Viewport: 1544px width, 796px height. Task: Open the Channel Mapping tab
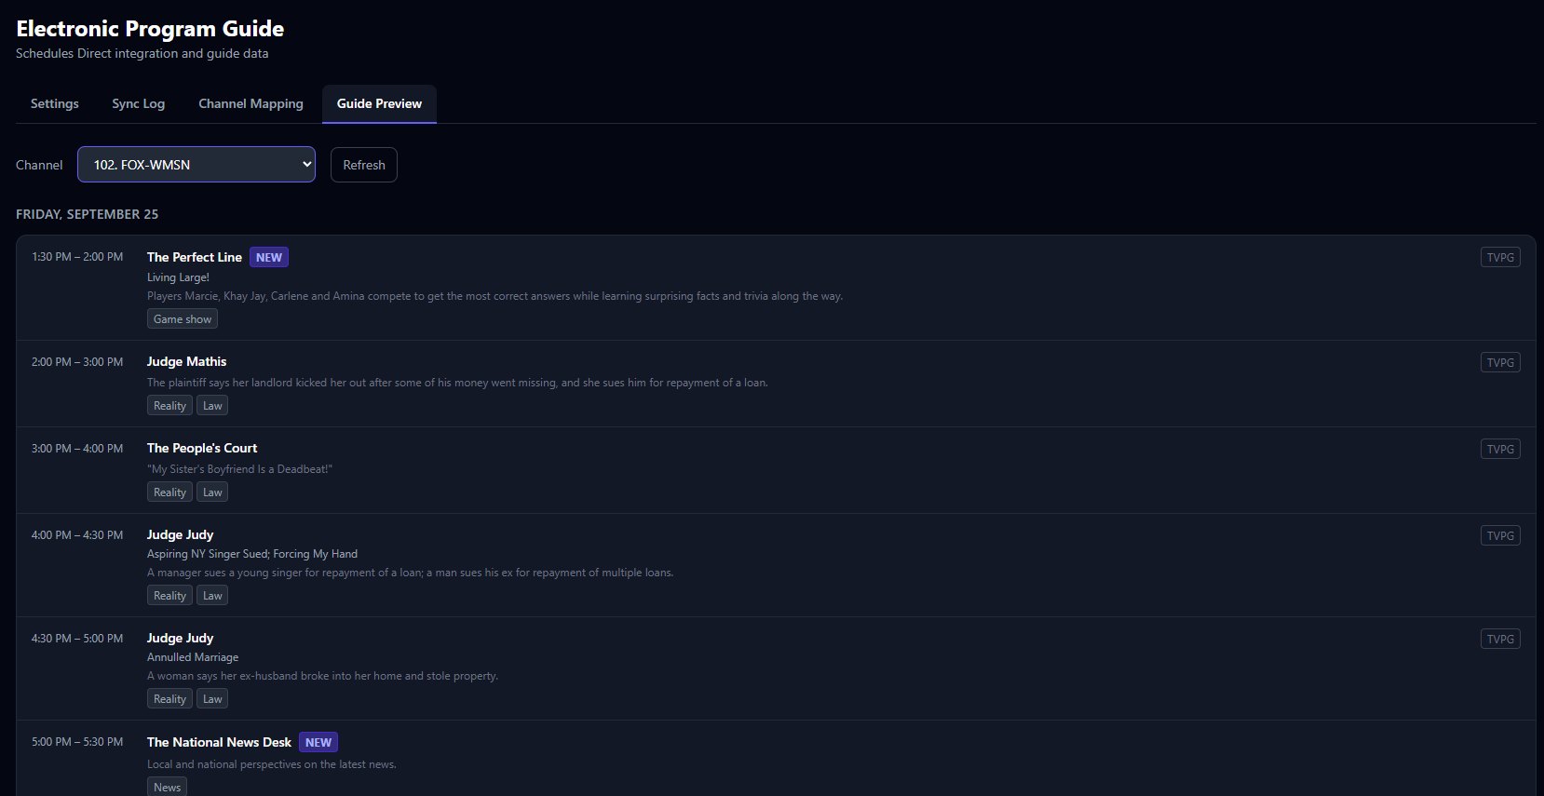251,103
